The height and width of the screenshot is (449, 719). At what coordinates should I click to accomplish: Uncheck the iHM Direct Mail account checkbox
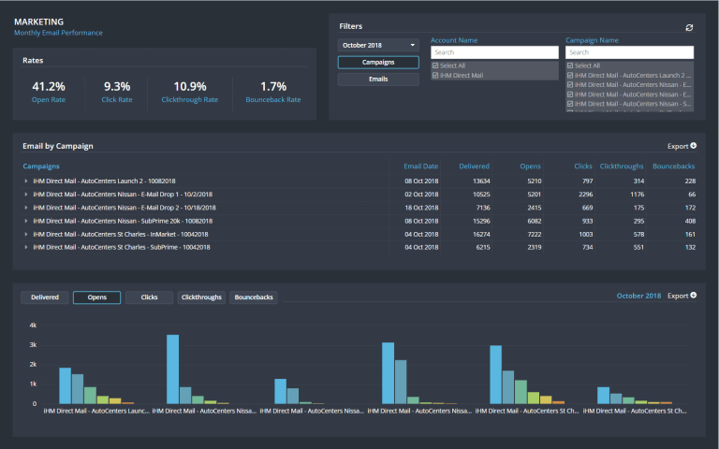point(434,75)
